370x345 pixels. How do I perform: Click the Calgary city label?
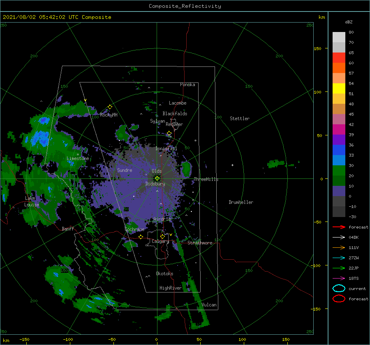coord(160,241)
